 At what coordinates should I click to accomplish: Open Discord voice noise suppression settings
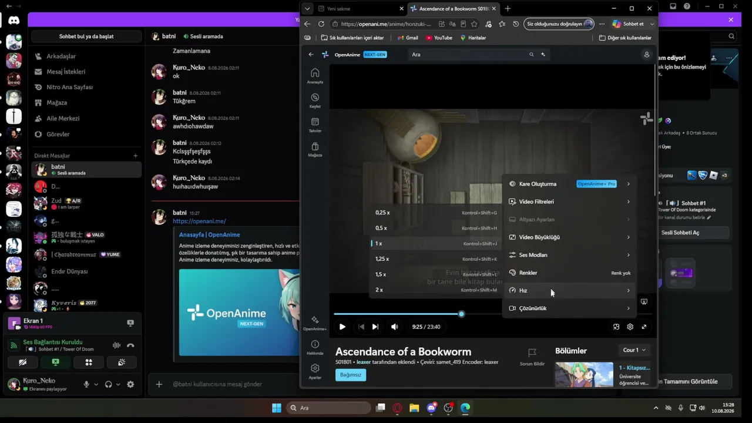(116, 345)
